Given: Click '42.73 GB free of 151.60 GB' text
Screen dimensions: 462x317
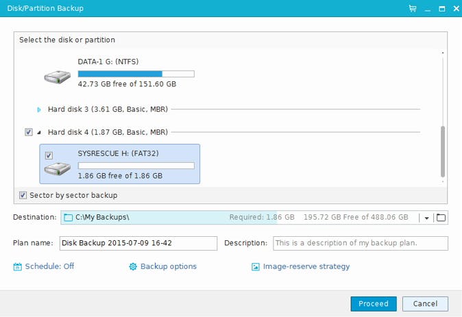Looking at the screenshot, I should pyautogui.click(x=127, y=84).
